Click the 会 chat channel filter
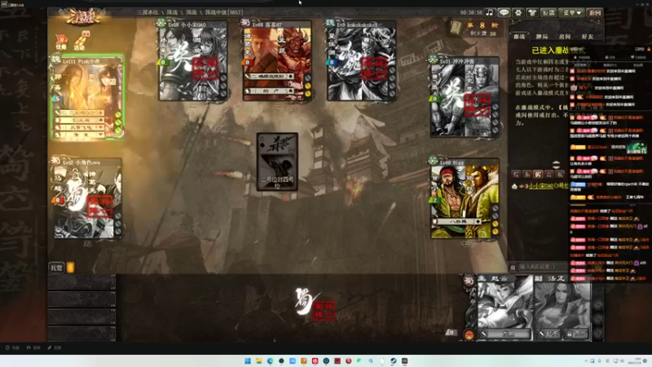 [548, 175]
